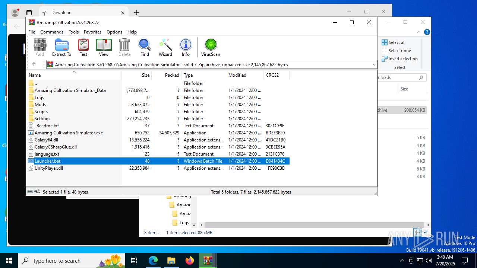Launch Microsoft Edge from the taskbar
The width and height of the screenshot is (477, 268).
(153, 261)
